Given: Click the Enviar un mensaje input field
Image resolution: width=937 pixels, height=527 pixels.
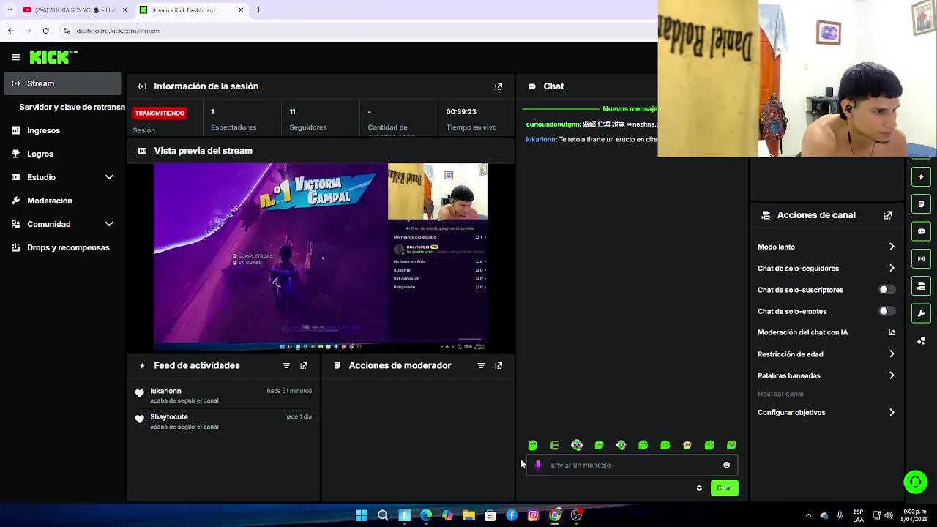Looking at the screenshot, I should pyautogui.click(x=632, y=465).
